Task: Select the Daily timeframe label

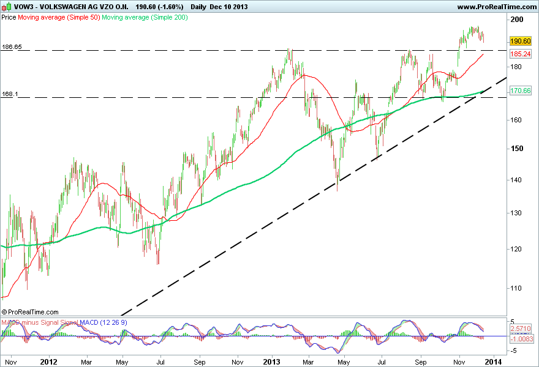Action: coord(198,7)
